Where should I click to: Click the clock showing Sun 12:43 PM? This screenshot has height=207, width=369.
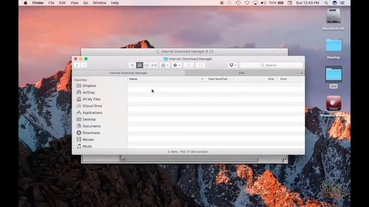pos(307,3)
